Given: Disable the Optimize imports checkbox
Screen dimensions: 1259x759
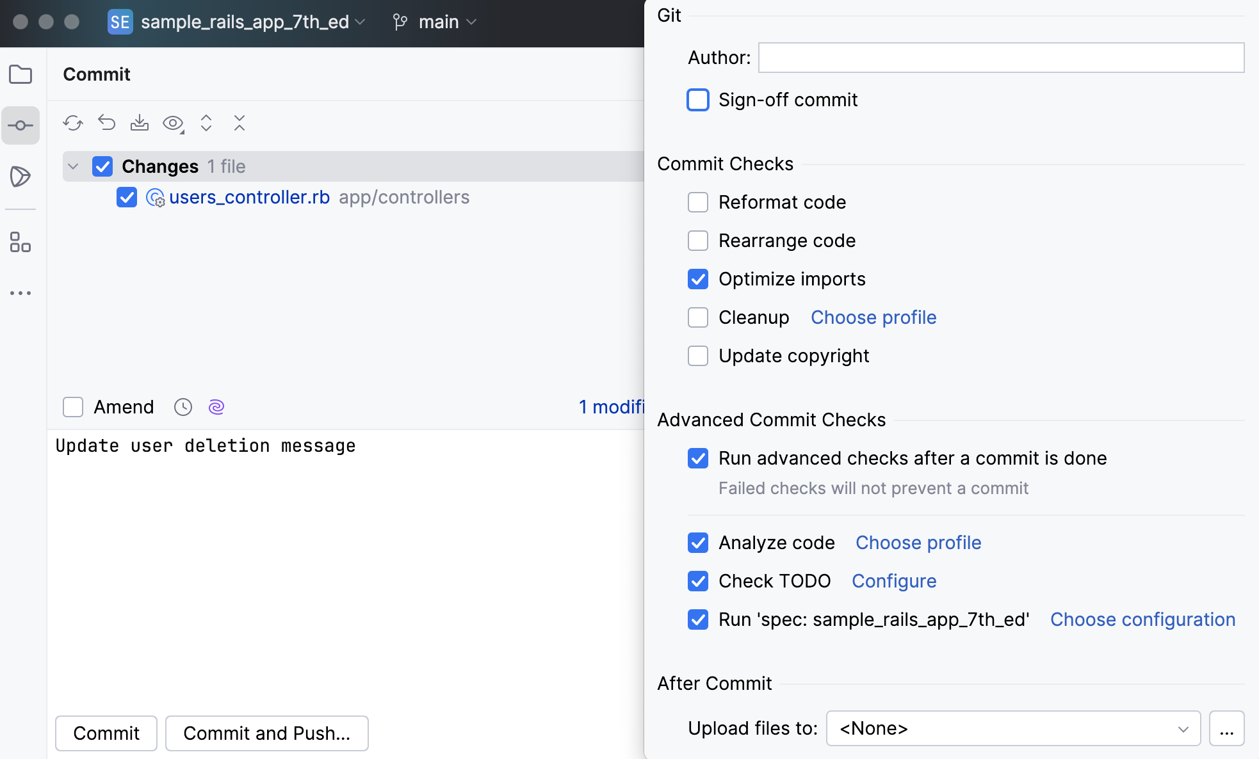Looking at the screenshot, I should [x=698, y=279].
